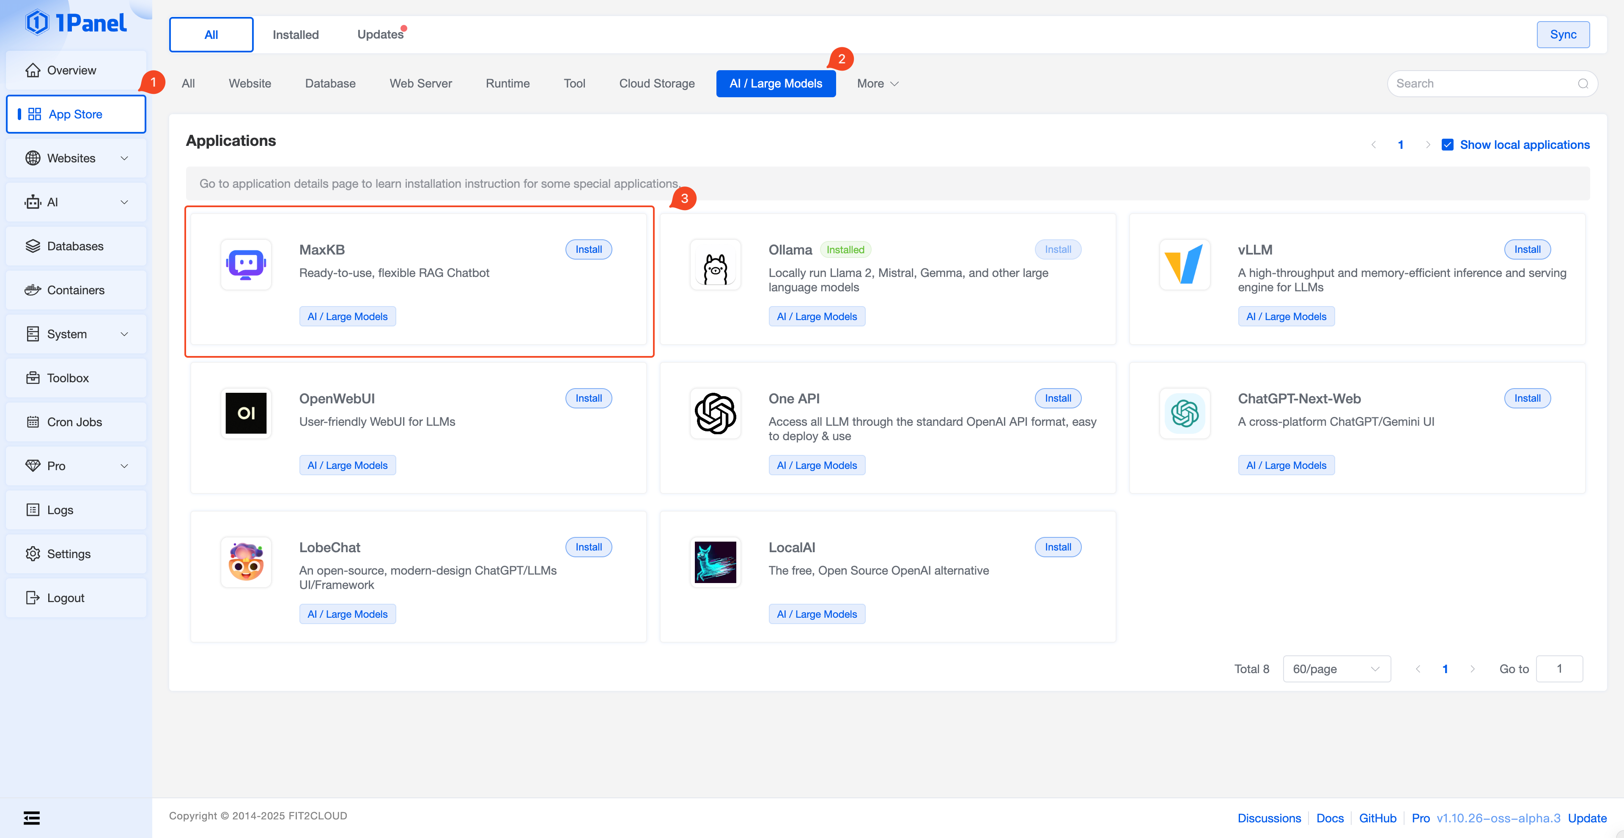Viewport: 1624px width, 838px height.
Task: Open the More categories dropdown
Action: click(x=878, y=84)
